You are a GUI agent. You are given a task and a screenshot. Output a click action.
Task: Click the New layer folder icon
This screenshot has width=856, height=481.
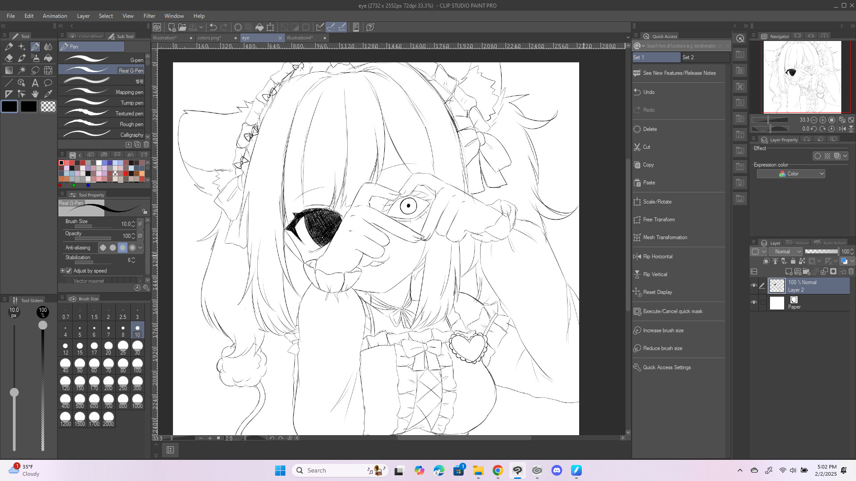pyautogui.click(x=806, y=271)
